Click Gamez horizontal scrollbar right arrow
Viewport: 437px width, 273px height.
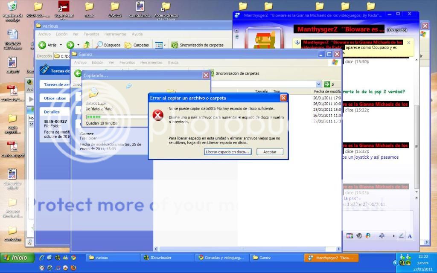point(338,249)
